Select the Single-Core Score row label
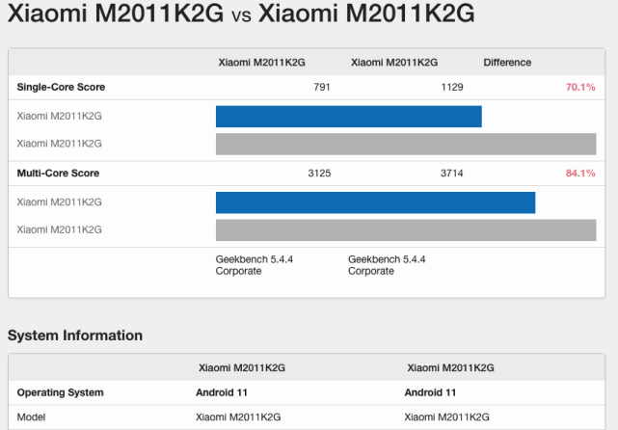 (61, 88)
